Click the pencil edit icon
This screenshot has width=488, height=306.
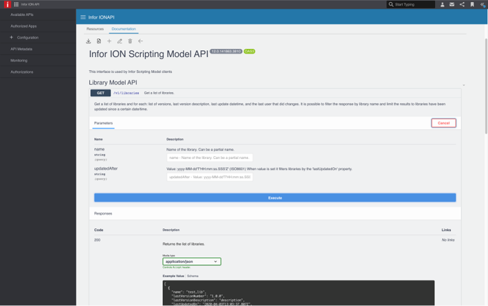(120, 41)
